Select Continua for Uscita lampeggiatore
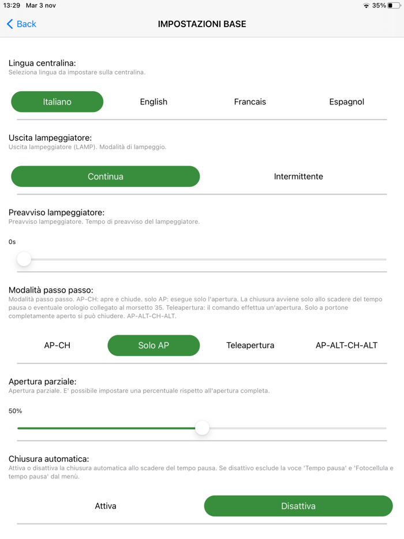The height and width of the screenshot is (539, 404). pos(106,177)
